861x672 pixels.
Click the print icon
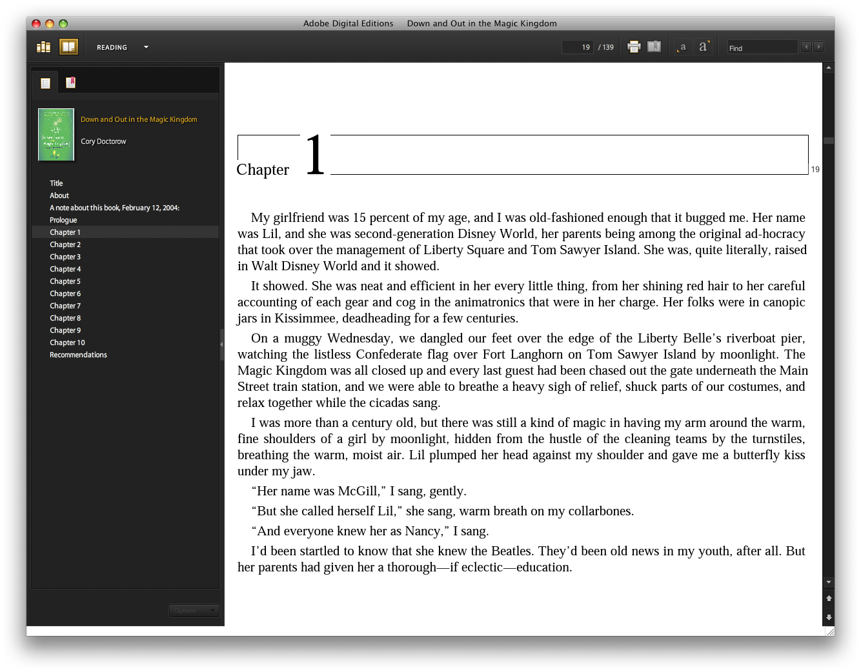coord(634,47)
